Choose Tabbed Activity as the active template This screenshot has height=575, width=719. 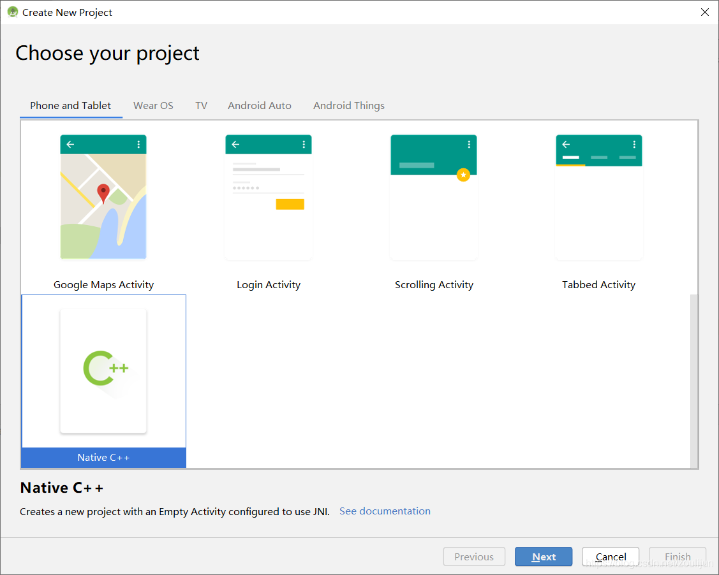(599, 198)
